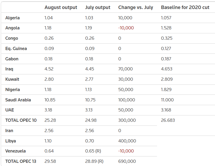The image size is (215, 166).
Task: Select the Change vs. July header
Action: [136, 7]
